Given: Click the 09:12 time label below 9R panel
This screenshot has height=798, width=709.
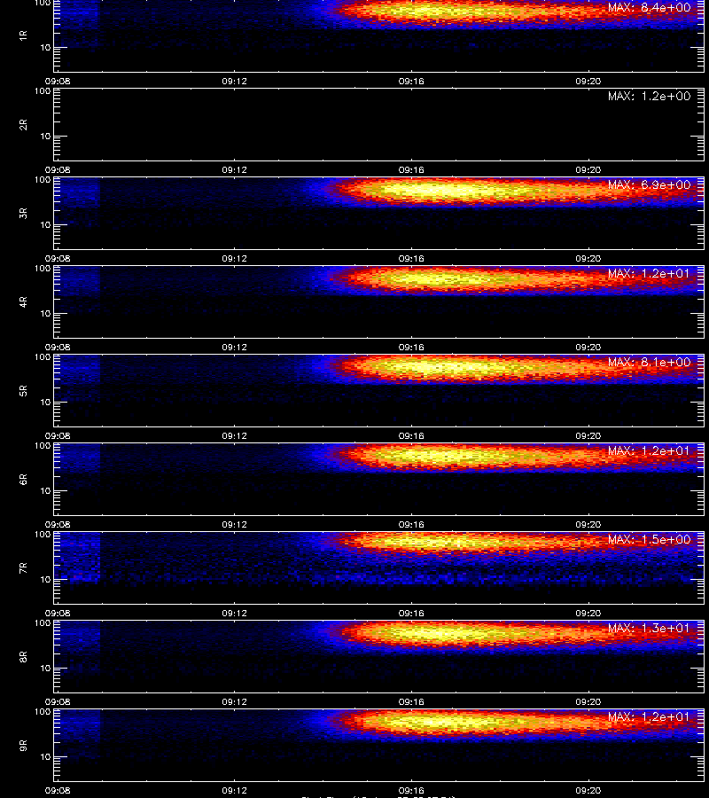Looking at the screenshot, I should pos(235,790).
